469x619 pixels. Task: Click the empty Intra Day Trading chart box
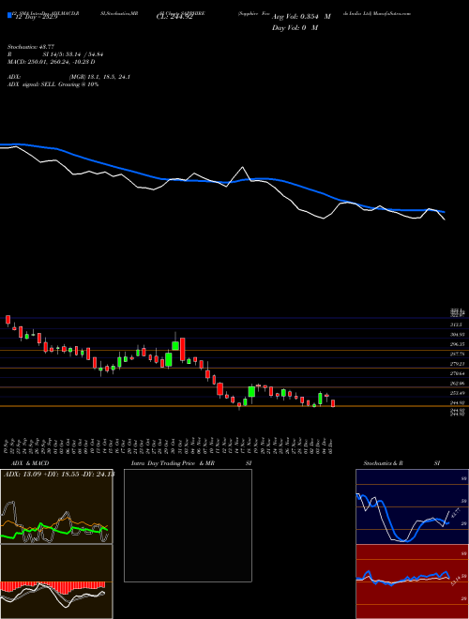[x=188, y=525]
